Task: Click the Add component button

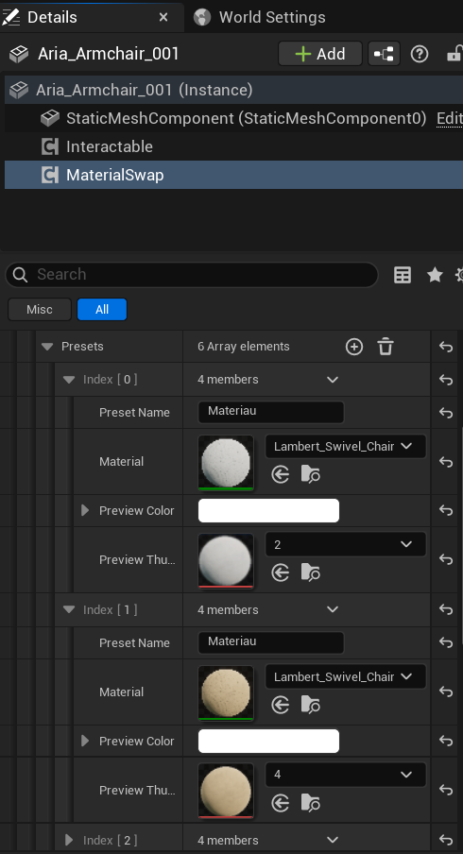Action: 320,54
